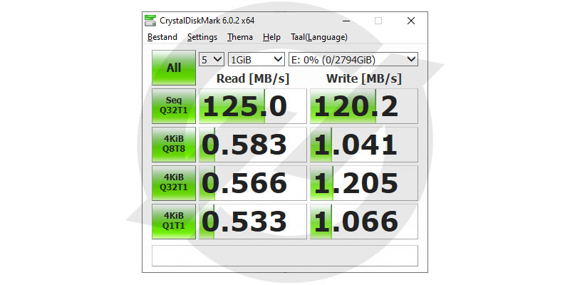Image resolution: width=570 pixels, height=285 pixels.
Task: Start the 4KiB Q32T1 test
Action: coord(174,183)
